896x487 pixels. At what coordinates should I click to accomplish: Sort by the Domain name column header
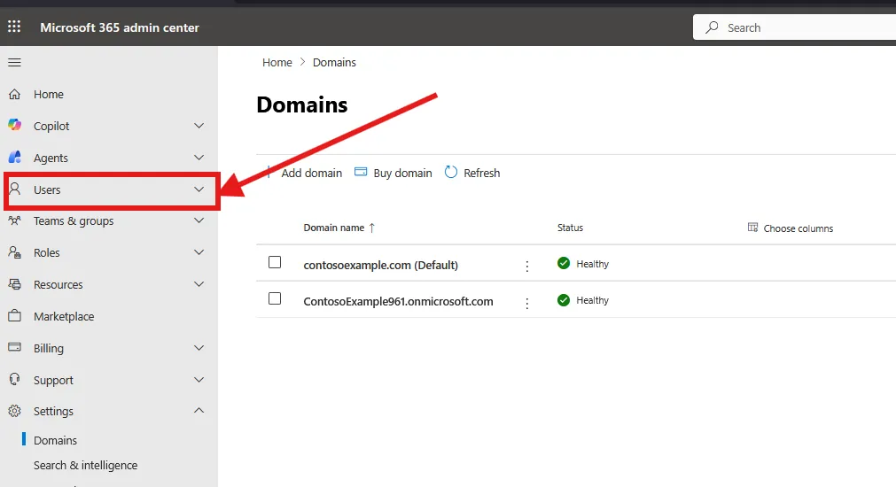tap(334, 228)
